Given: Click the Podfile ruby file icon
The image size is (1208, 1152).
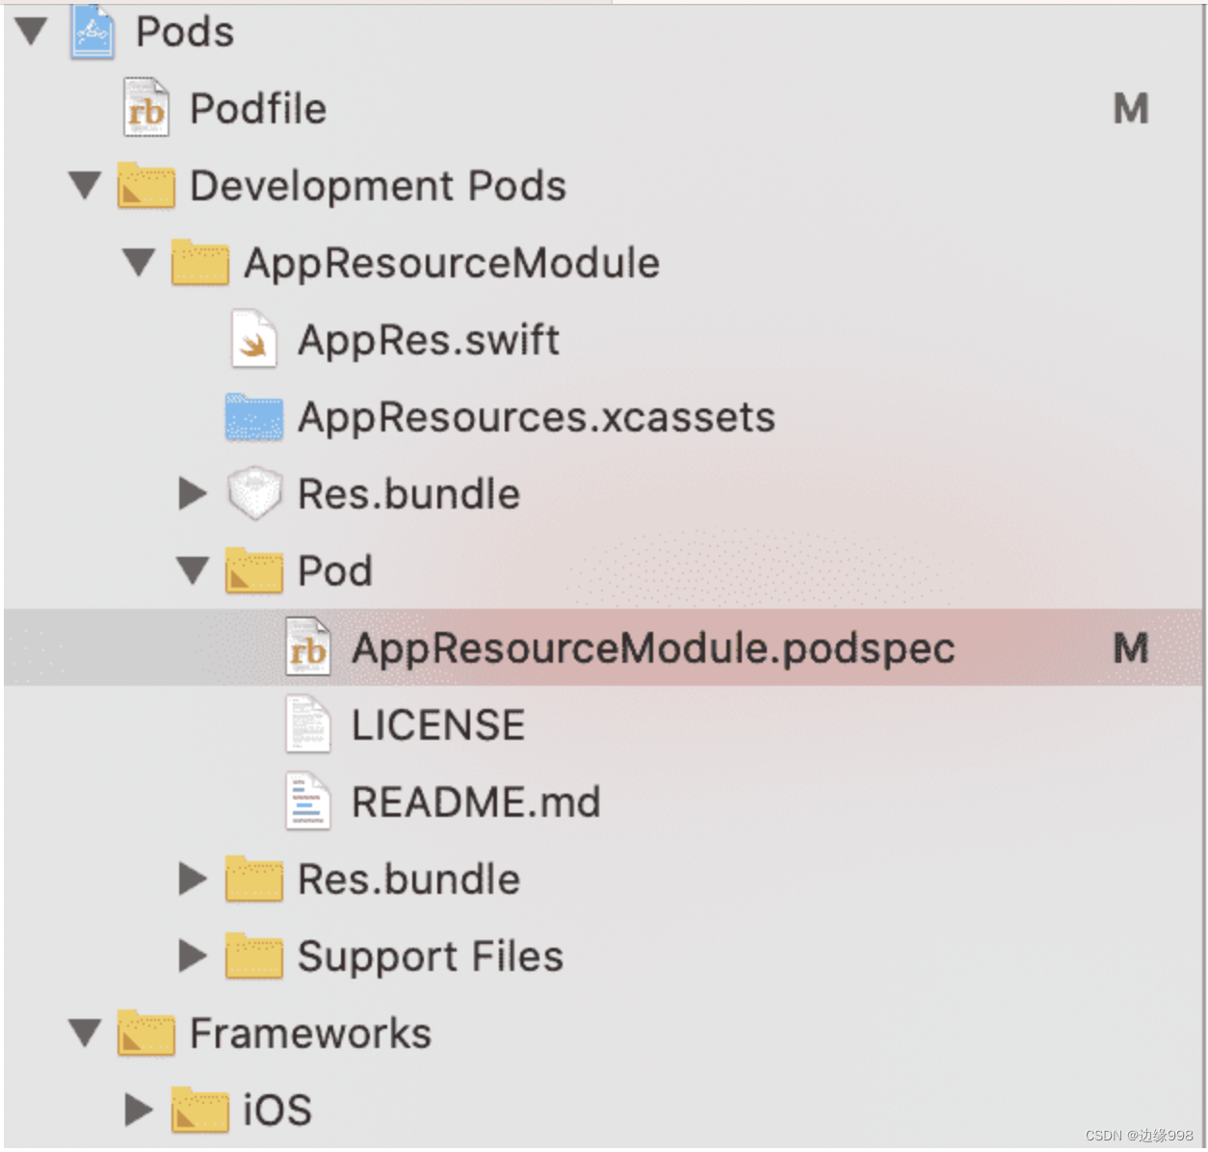Looking at the screenshot, I should tap(146, 108).
